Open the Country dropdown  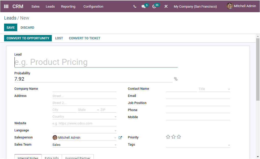tap(116, 116)
